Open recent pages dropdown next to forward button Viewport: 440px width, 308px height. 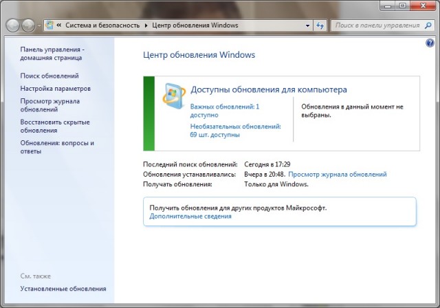coord(39,25)
